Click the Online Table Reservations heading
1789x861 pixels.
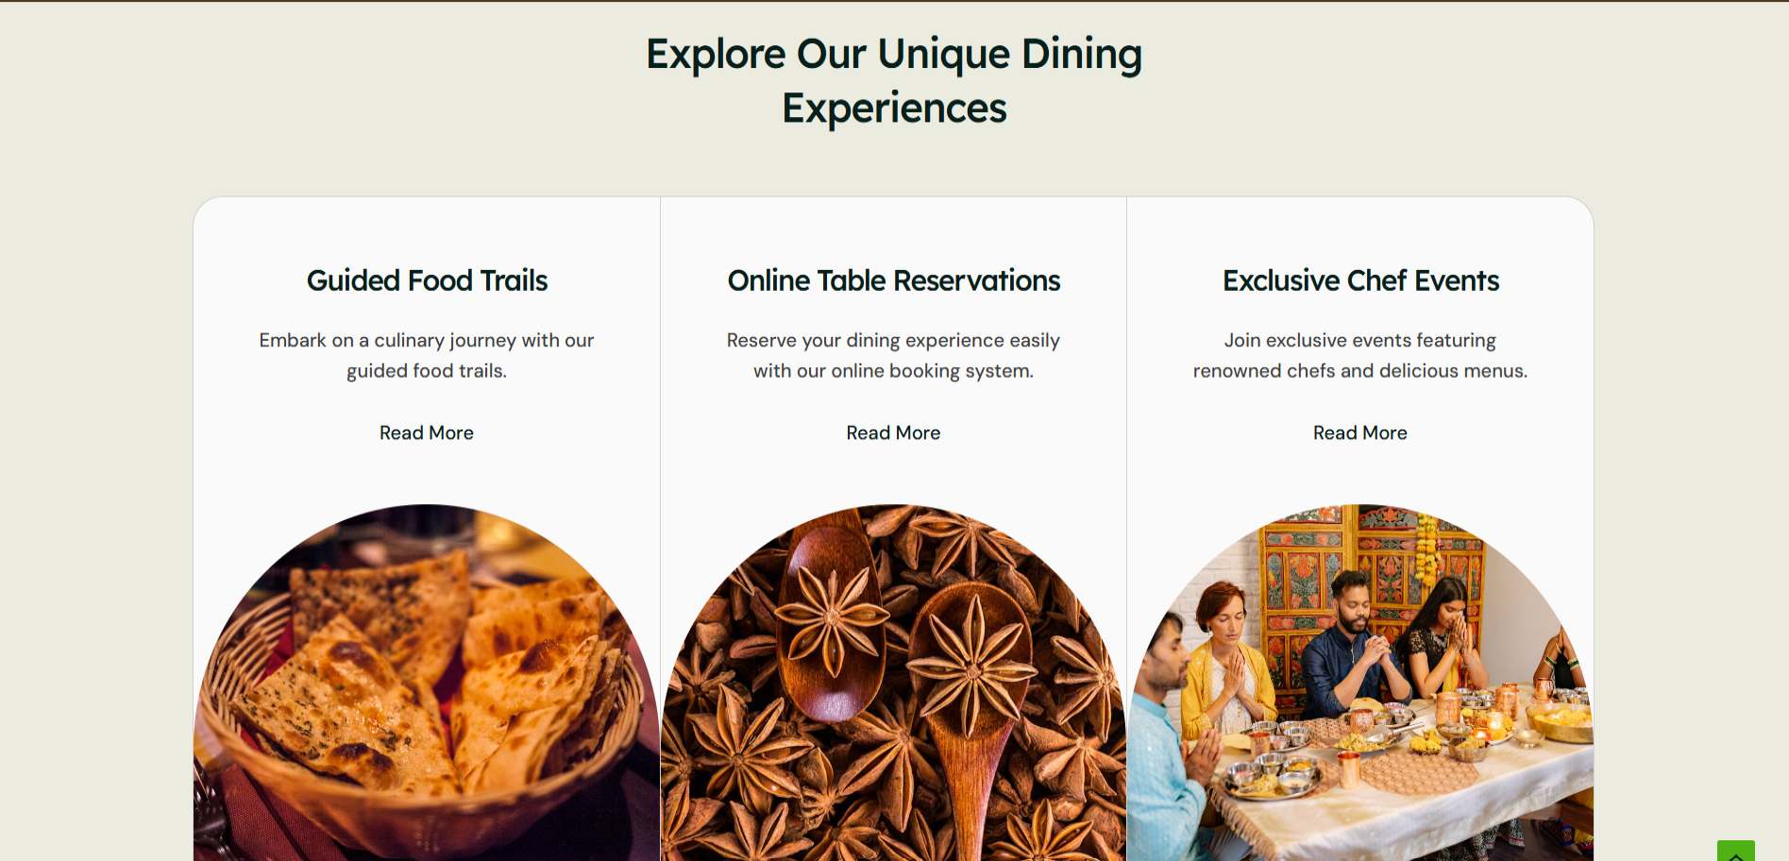tap(893, 280)
